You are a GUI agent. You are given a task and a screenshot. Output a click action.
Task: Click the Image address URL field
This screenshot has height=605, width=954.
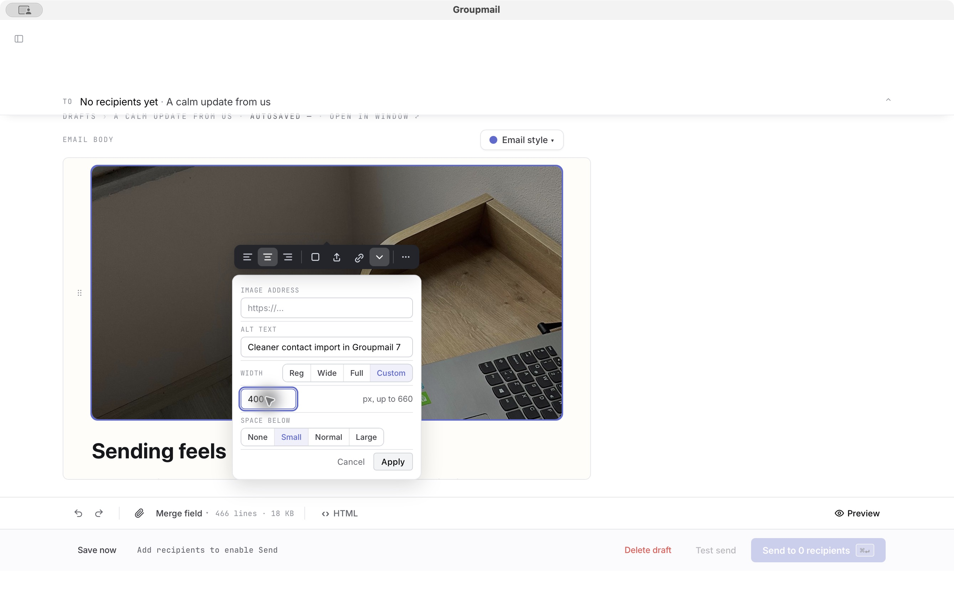[x=326, y=308]
